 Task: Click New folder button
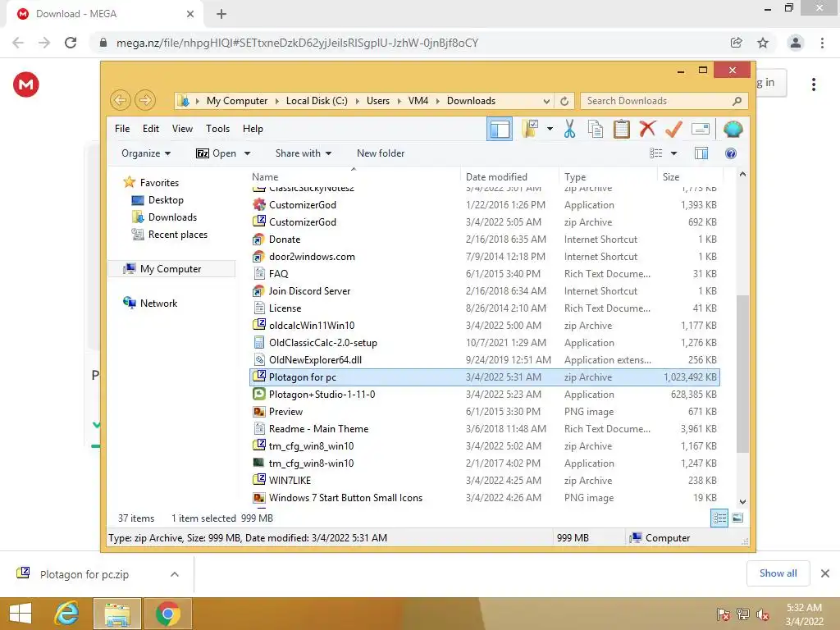(381, 153)
